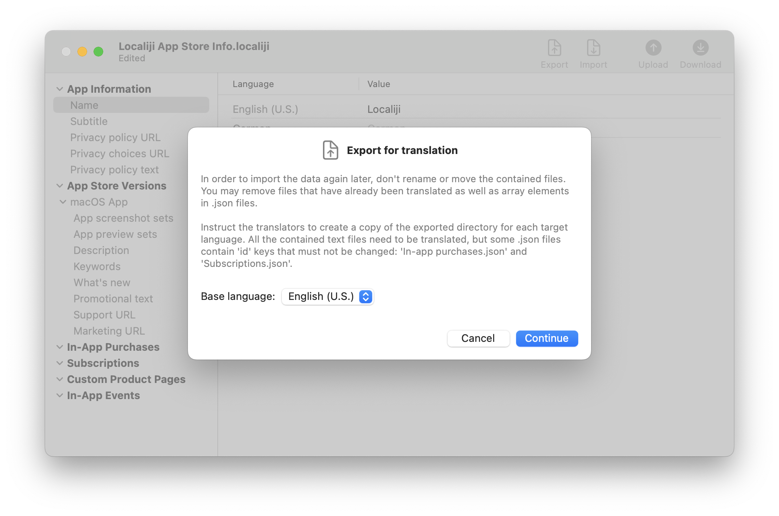Screen dimensions: 779x516
Task: Collapse the App Store Versions section
Action: [x=60, y=186]
